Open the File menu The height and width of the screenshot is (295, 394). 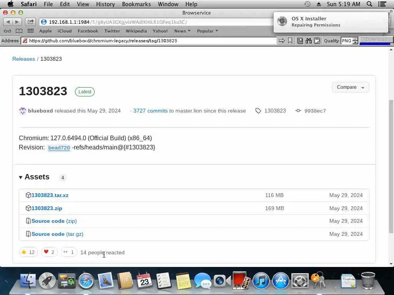click(48, 4)
